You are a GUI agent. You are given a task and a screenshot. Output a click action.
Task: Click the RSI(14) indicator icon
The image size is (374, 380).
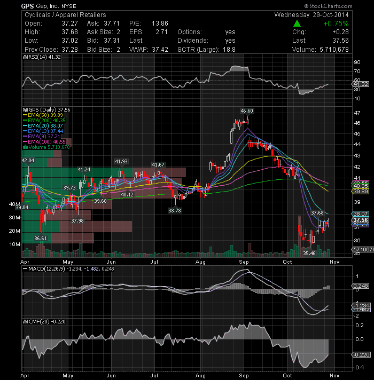[x=25, y=57]
